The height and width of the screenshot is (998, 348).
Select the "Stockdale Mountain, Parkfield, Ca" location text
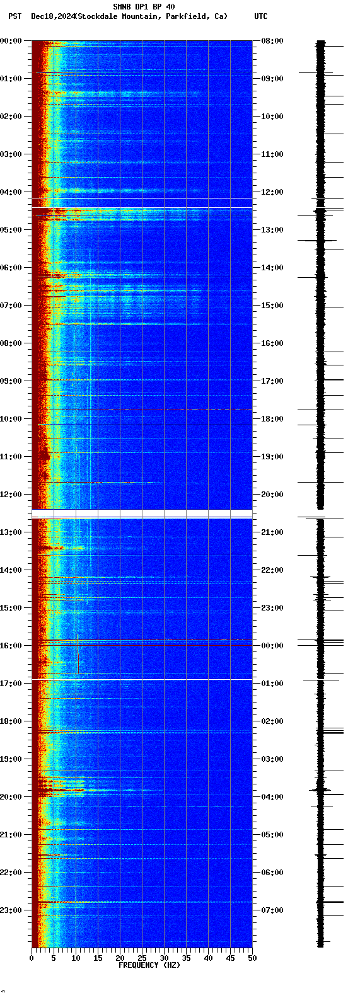coord(151,16)
